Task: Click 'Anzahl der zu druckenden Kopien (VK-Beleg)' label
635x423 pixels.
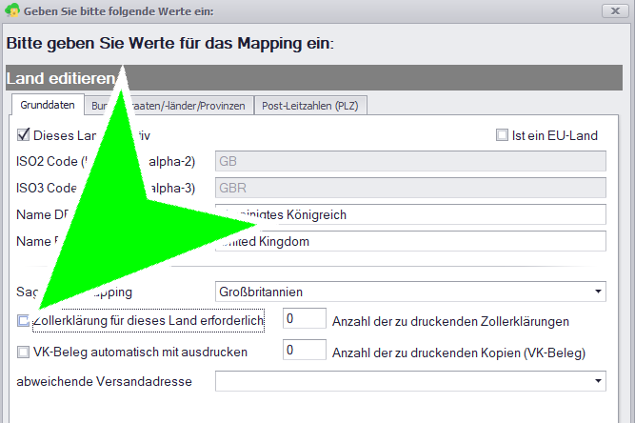Action: pyautogui.click(x=459, y=352)
